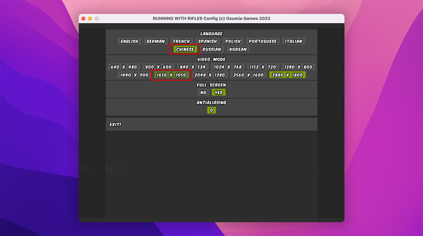This screenshot has height=236, width=423.
Task: Pick 1280 x 800 resolution
Action: point(298,67)
